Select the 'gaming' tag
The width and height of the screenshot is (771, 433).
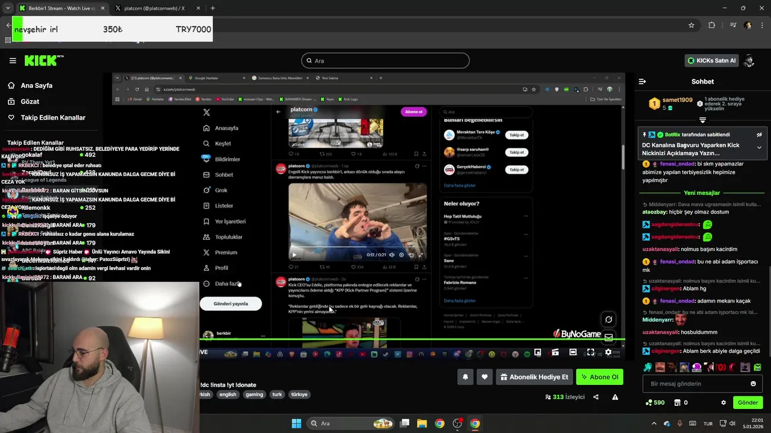click(x=254, y=395)
